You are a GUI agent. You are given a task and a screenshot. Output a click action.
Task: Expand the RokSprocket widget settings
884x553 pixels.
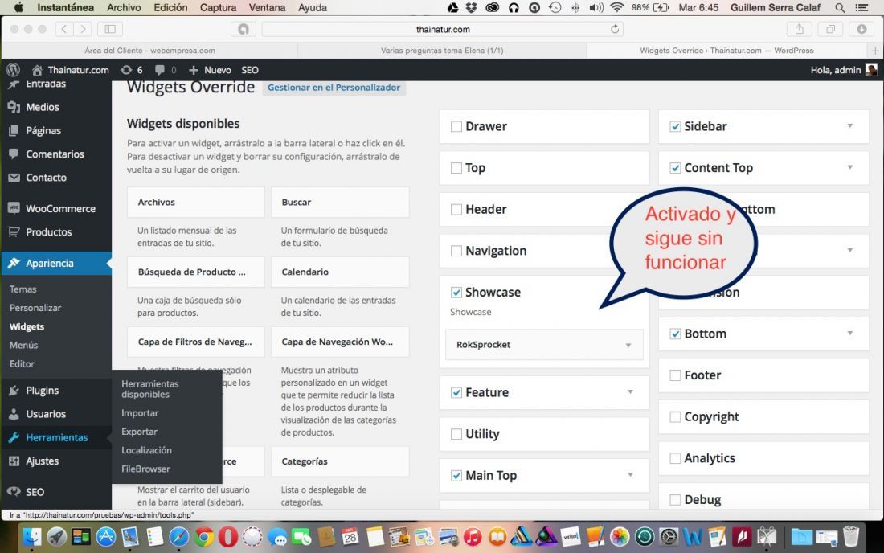coord(628,345)
